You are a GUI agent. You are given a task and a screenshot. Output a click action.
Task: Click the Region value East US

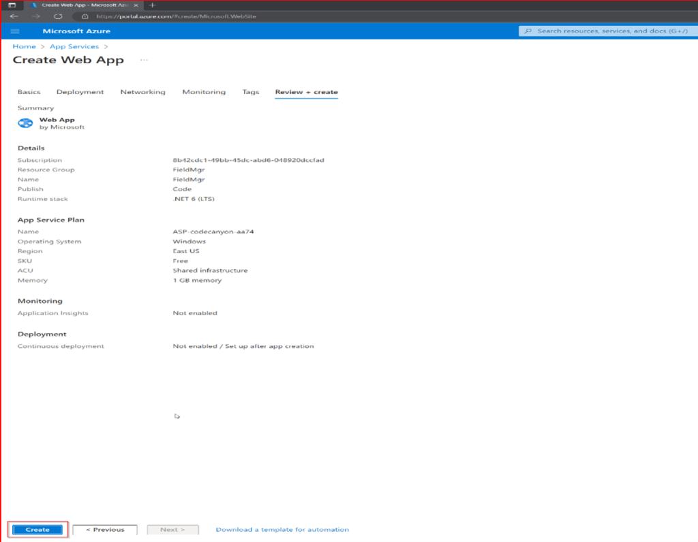(186, 251)
